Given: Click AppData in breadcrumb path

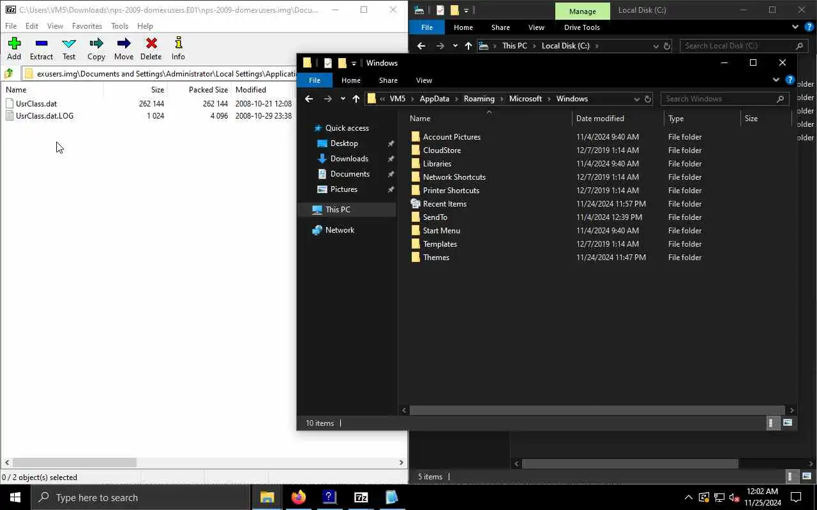Looking at the screenshot, I should click(434, 99).
